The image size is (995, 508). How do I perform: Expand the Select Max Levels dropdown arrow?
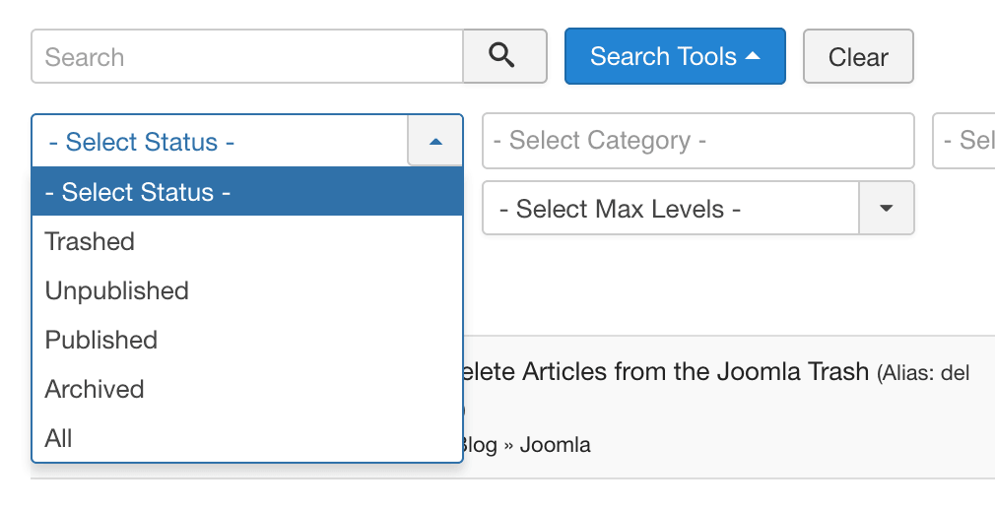886,208
